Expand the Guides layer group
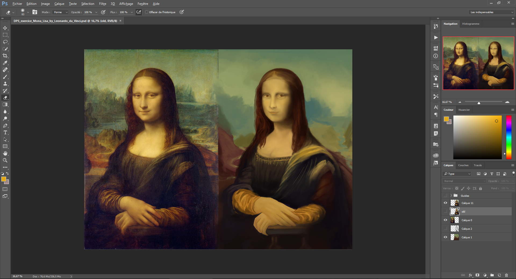The height and width of the screenshot is (279, 516). [451, 196]
